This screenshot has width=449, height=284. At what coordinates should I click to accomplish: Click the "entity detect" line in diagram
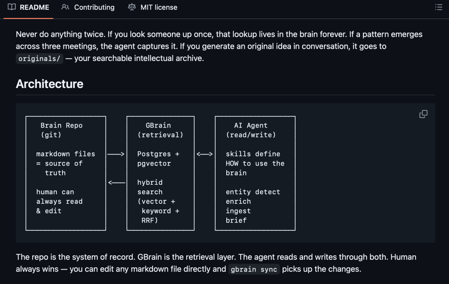point(253,192)
